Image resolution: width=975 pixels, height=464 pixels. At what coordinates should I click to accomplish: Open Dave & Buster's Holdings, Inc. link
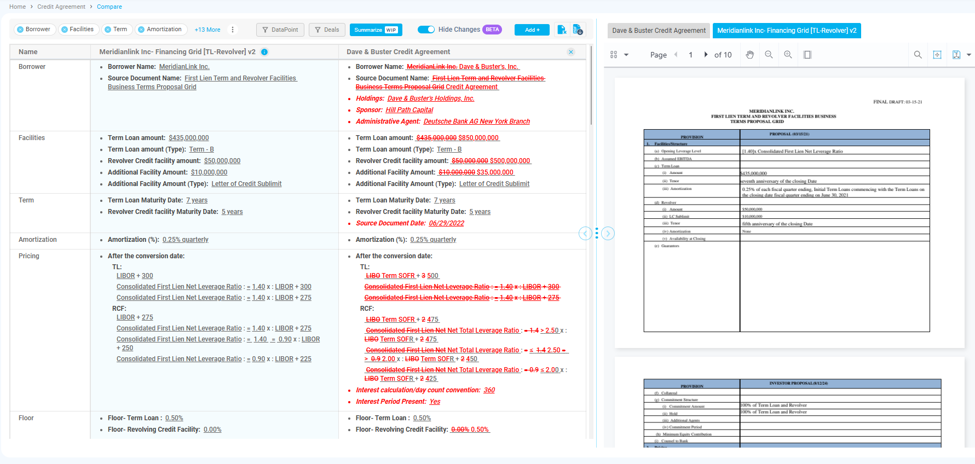[x=431, y=98]
